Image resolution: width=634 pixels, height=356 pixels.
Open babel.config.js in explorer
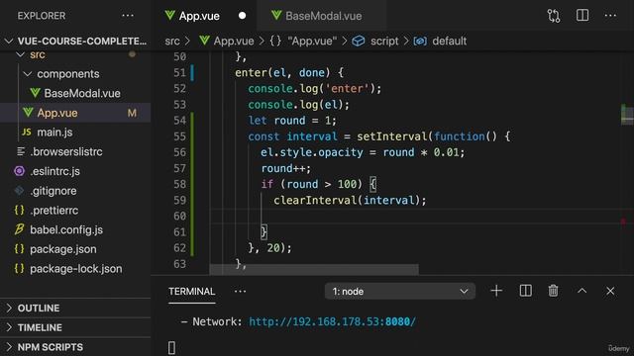(x=75, y=229)
